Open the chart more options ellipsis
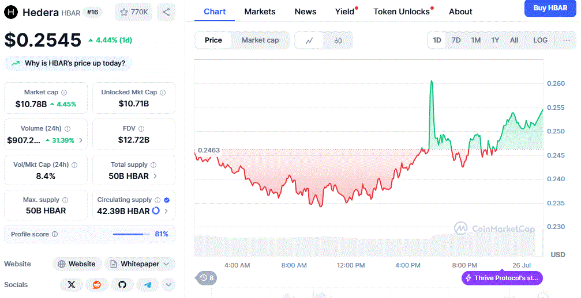 (567, 40)
